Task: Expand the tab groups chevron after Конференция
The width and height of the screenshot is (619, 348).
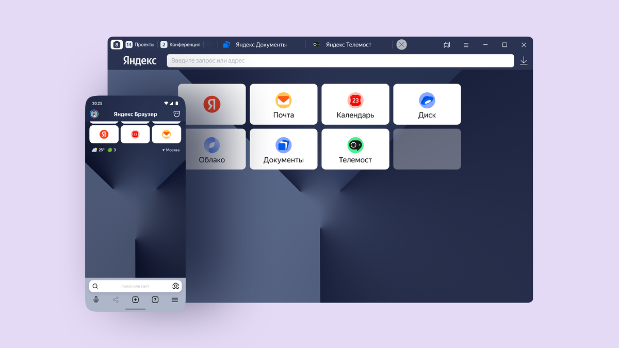Action: click(209, 45)
